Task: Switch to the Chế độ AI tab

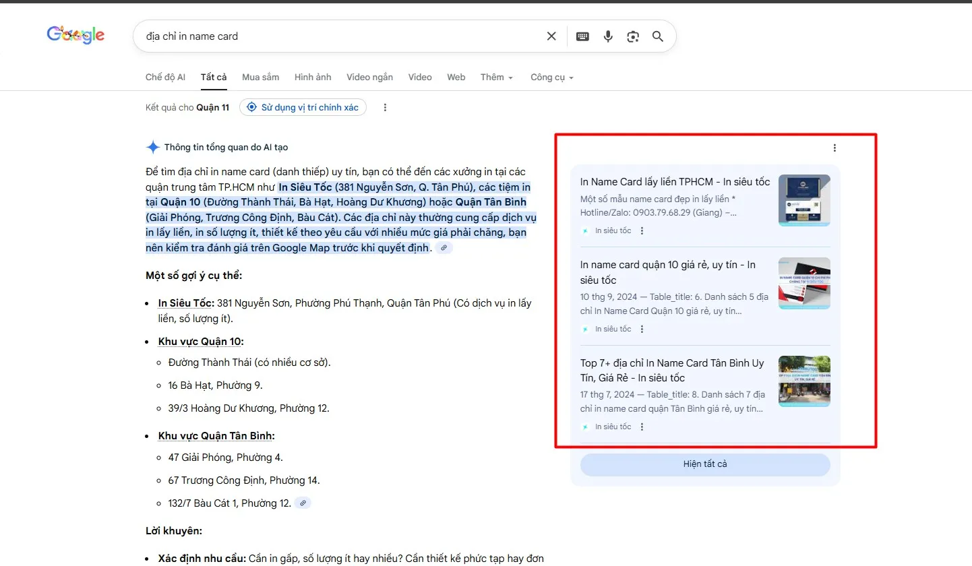Action: 165,77
